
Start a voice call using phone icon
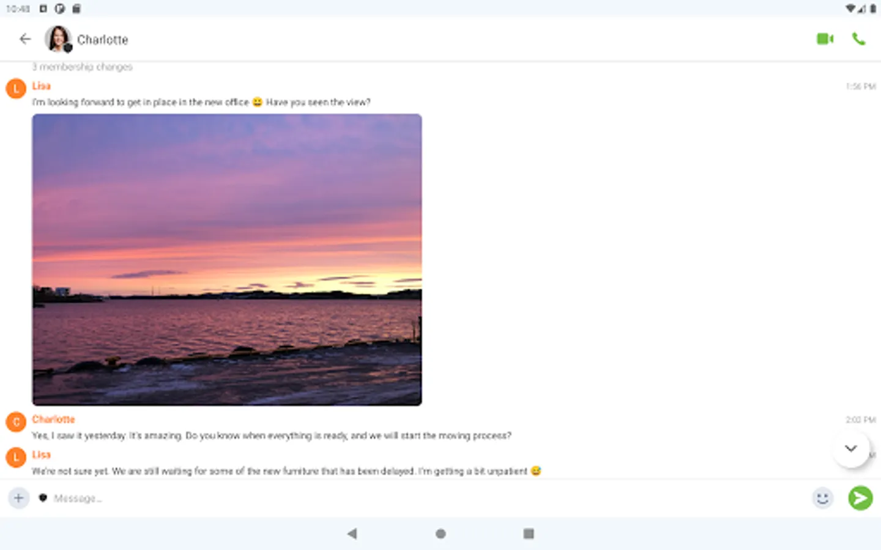[x=859, y=39]
